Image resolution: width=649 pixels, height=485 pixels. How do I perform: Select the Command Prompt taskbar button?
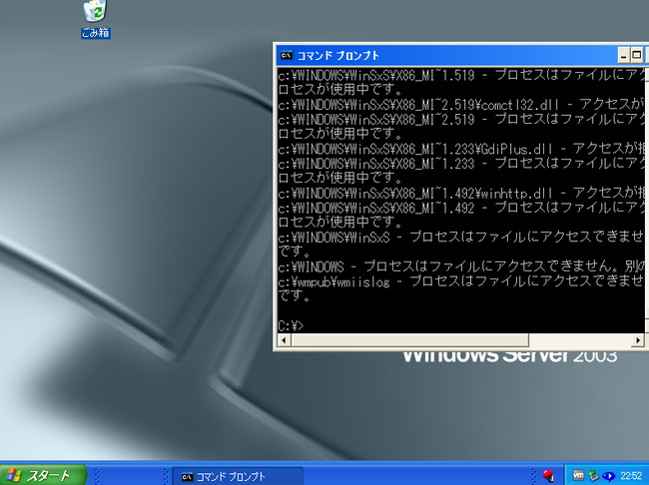pos(238,476)
